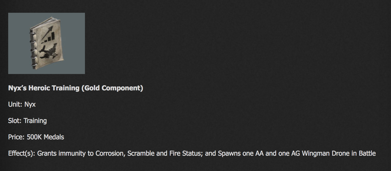This screenshot has height=171, width=391.
Task: Click the "Effect(s):" label
Action: point(22,153)
